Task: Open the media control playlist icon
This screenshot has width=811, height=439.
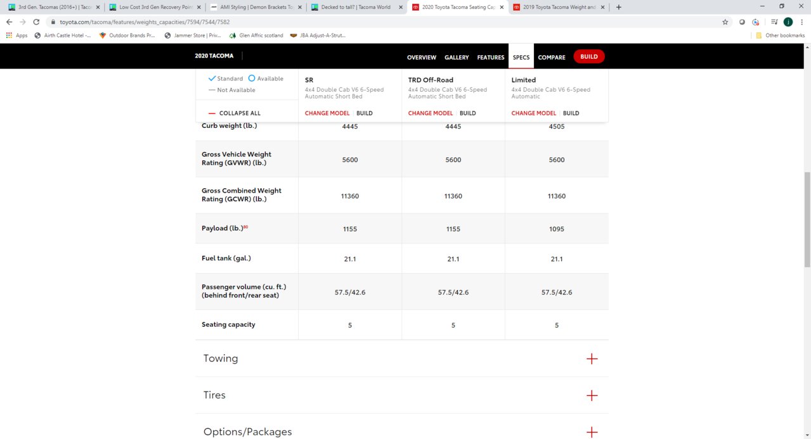Action: (x=774, y=22)
